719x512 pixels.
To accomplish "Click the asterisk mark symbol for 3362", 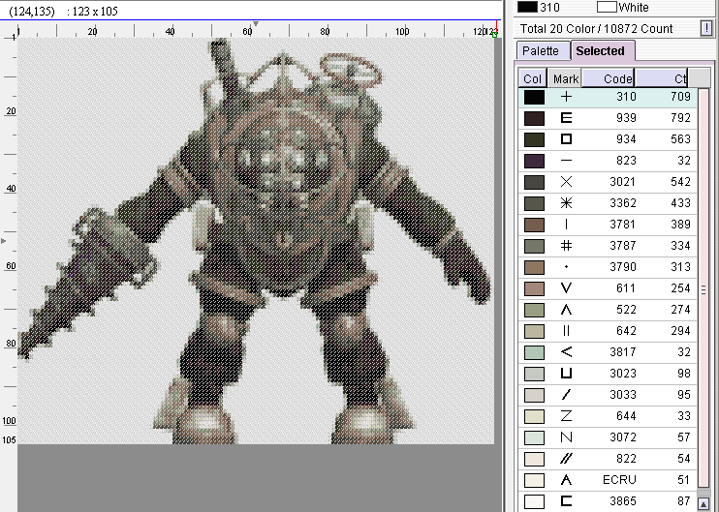I will pyautogui.click(x=566, y=203).
